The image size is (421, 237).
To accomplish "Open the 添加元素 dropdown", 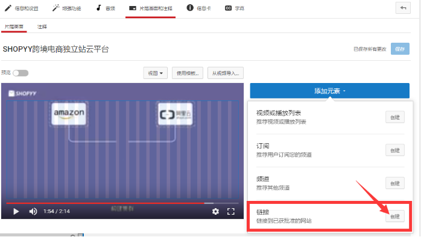I will [x=330, y=91].
